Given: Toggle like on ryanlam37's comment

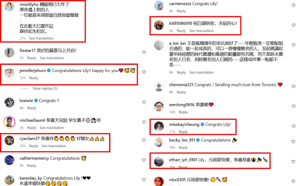Looking at the screenshot, I should pos(144,140).
